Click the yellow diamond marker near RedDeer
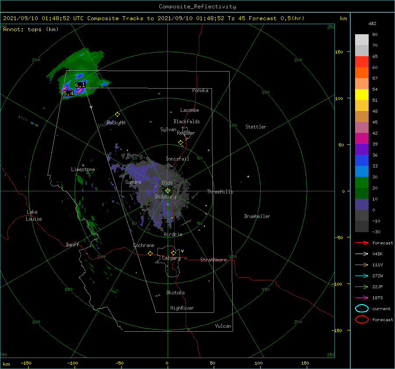 pos(181,143)
